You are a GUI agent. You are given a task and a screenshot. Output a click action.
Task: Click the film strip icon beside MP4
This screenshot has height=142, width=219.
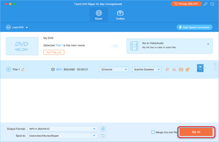[53, 69]
